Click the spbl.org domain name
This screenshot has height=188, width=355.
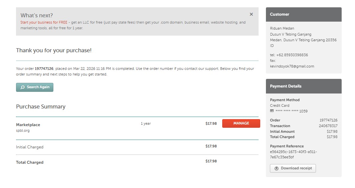point(23,130)
